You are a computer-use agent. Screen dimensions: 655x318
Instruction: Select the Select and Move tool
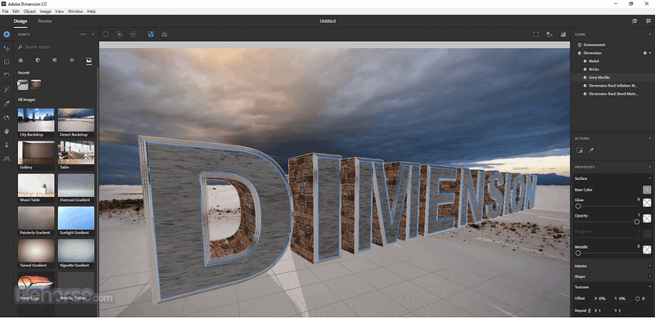tap(7, 48)
